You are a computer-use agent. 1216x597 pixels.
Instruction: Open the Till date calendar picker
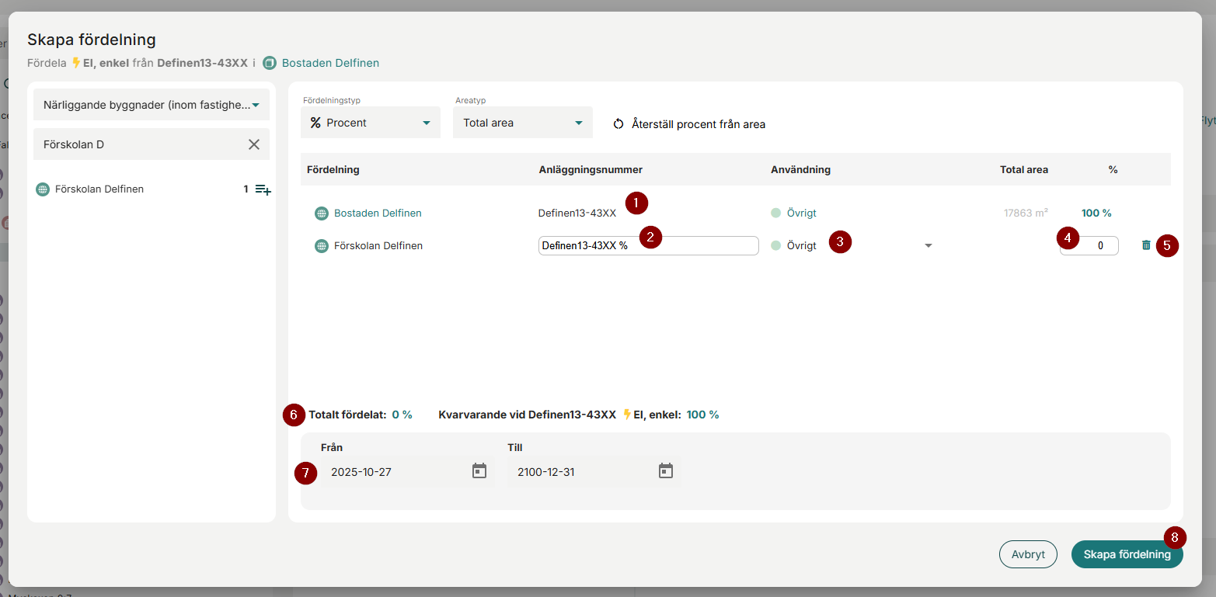[x=666, y=471]
